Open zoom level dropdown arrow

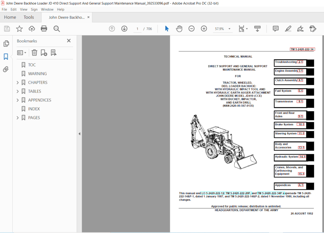tap(229, 29)
